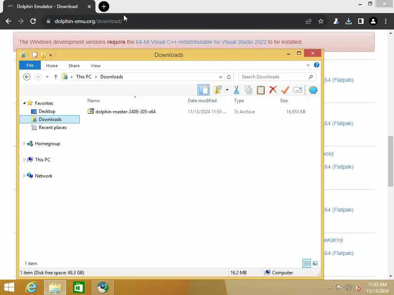This screenshot has height=295, width=394.
Task: Open the Windows Start button
Action: click(x=9, y=287)
